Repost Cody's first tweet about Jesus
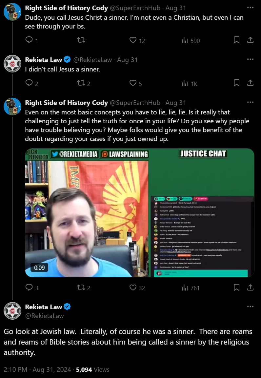The height and width of the screenshot is (378, 261). click(81, 40)
